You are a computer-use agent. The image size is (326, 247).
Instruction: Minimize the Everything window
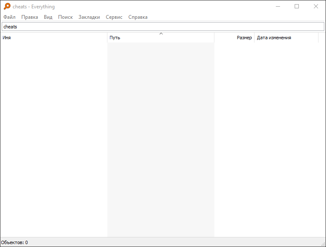[x=278, y=6]
